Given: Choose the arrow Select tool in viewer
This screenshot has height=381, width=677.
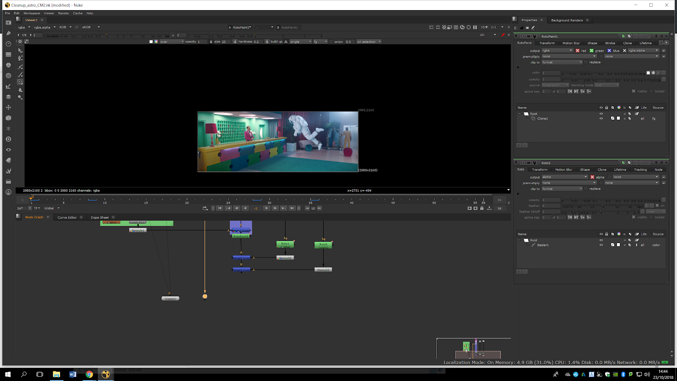Looking at the screenshot, I should [x=20, y=50].
